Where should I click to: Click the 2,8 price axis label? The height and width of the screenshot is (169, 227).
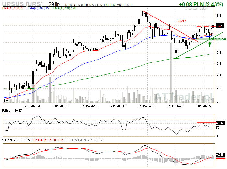pyautogui.click(x=219, y=53)
